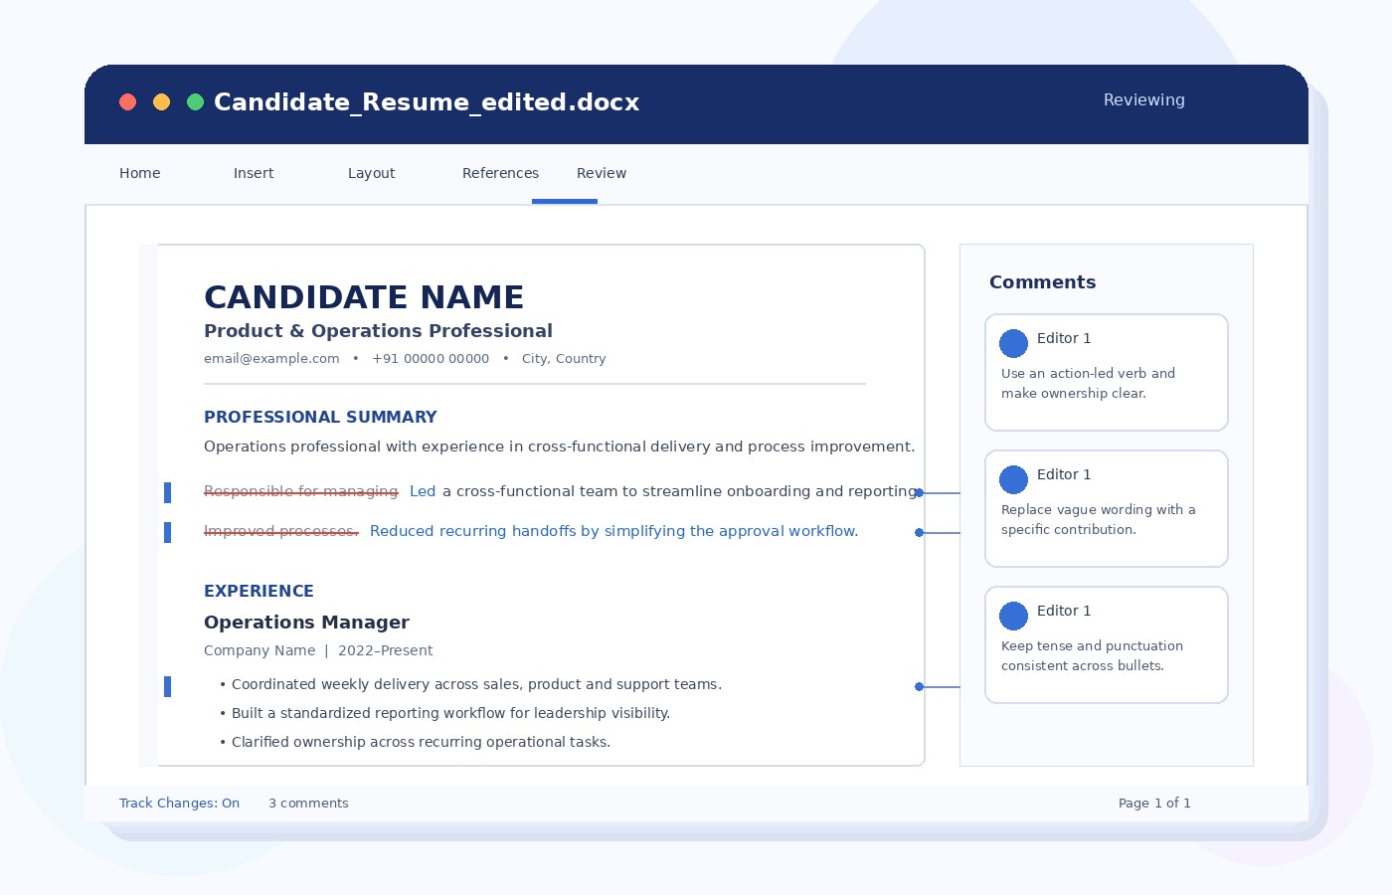The image size is (1392, 895).
Task: Click change bar beside 'Coordinated weekly delivery' bullet
Action: pyautogui.click(x=167, y=686)
